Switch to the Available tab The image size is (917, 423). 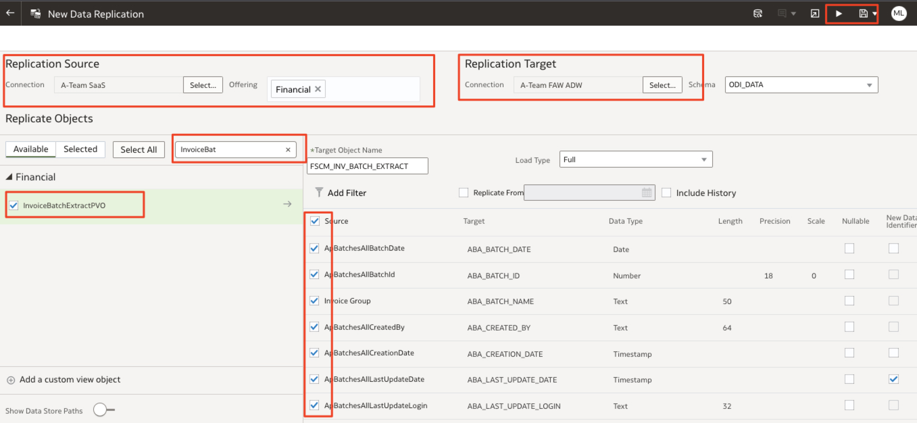[31, 149]
